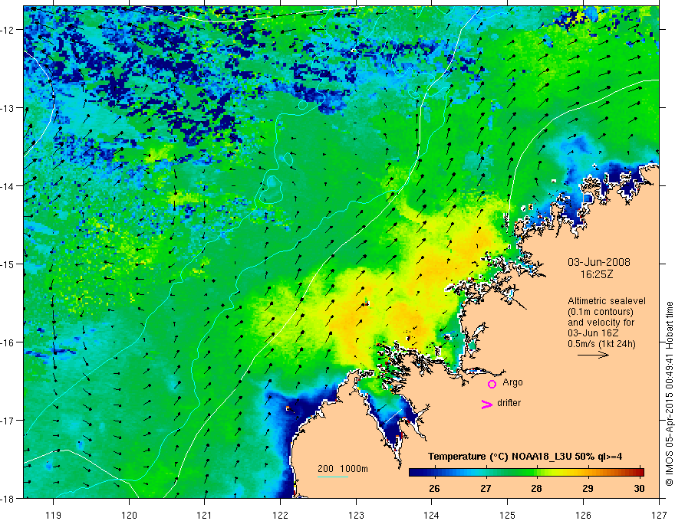Click the 'Argo' legend label
This screenshot has width=675, height=521.
512,382
